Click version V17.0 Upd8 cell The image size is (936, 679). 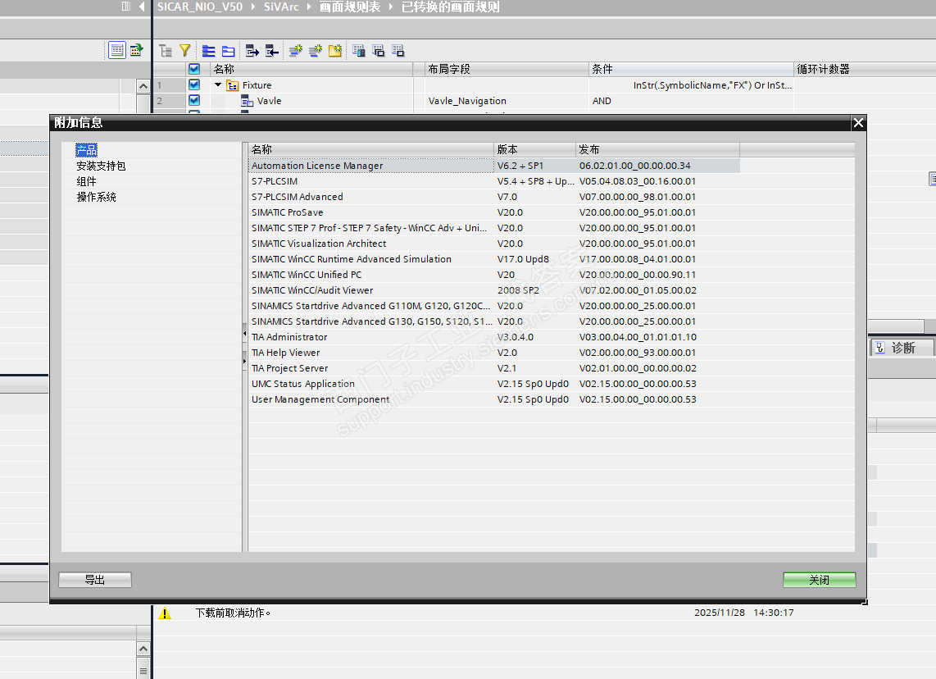click(535, 258)
